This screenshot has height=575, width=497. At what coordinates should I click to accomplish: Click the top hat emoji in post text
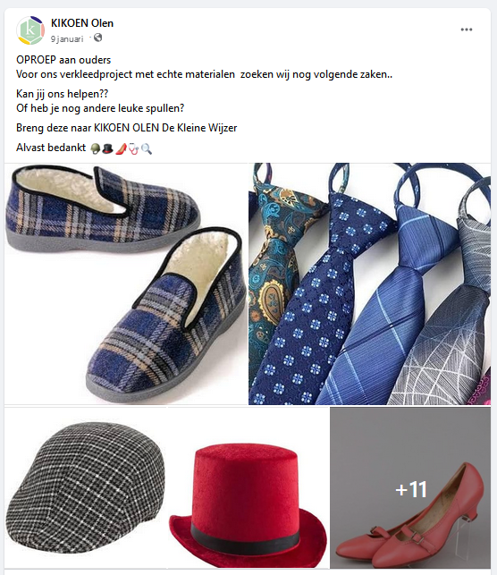point(107,148)
